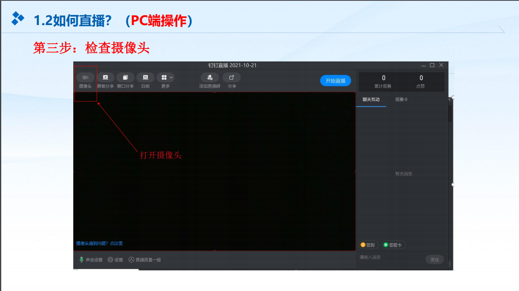The width and height of the screenshot is (519, 291).
Task: Expand the 更多 dropdown menu
Action: [166, 78]
